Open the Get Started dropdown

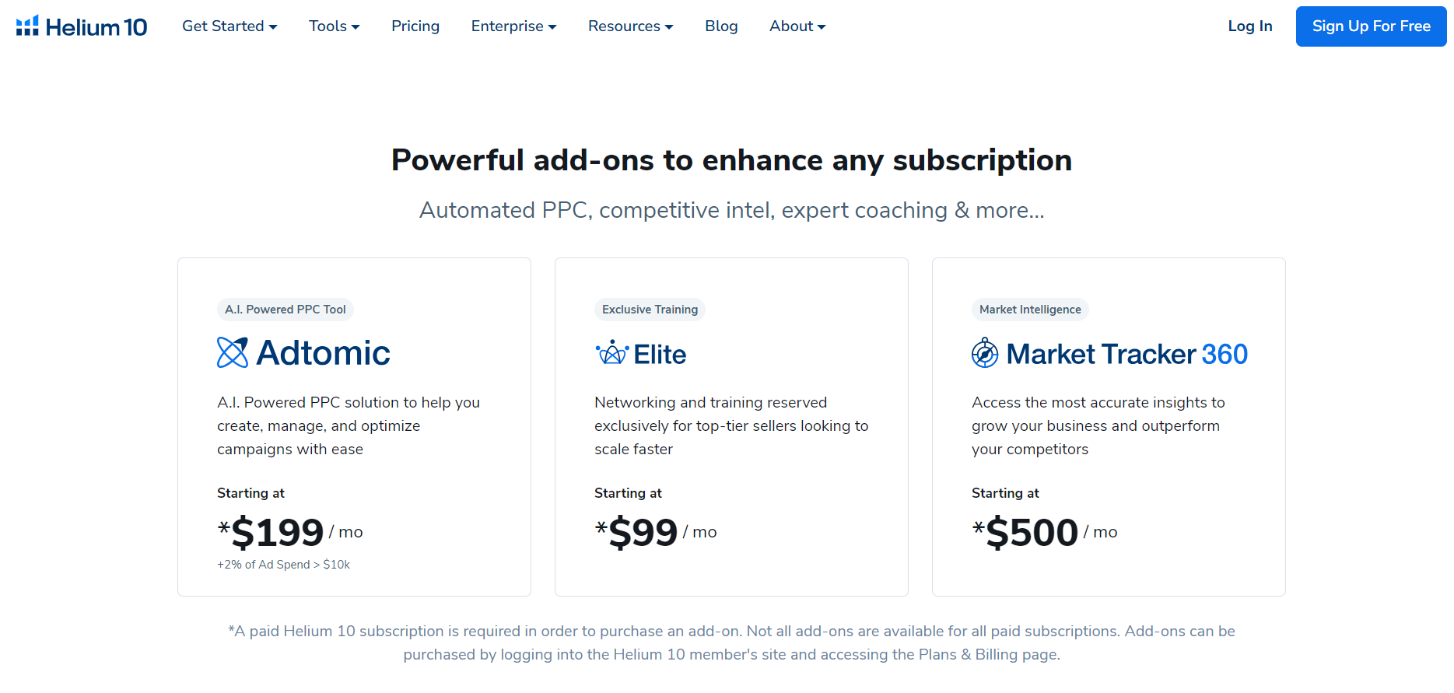[229, 26]
